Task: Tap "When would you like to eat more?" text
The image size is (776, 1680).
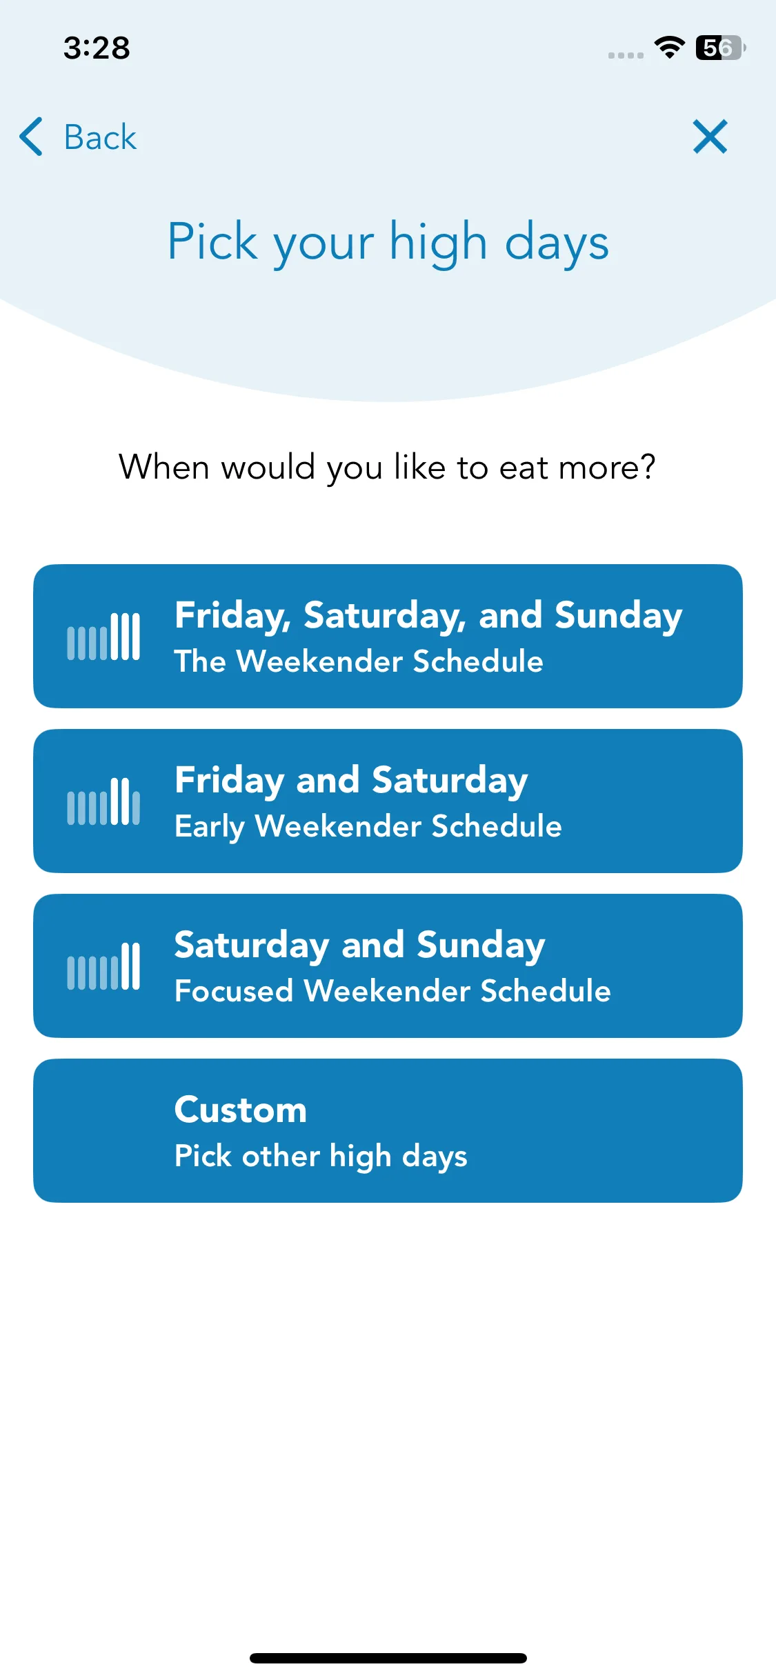Action: tap(387, 468)
